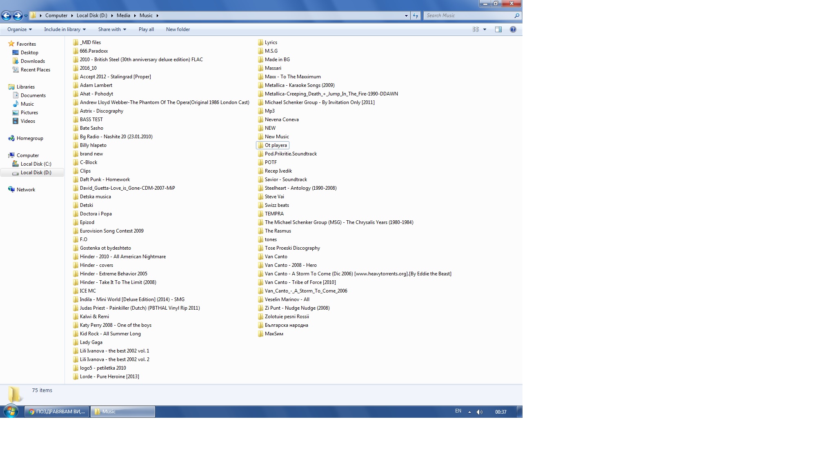Image resolution: width=836 pixels, height=470 pixels.
Task: Open the Share with dropdown
Action: click(x=112, y=29)
